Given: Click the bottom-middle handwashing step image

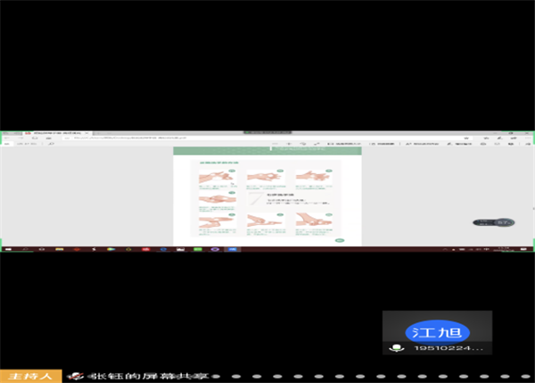Looking at the screenshot, I should (x=266, y=220).
